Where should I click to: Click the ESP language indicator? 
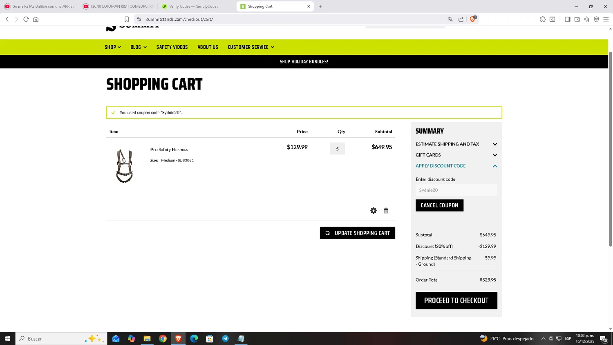[x=568, y=338]
